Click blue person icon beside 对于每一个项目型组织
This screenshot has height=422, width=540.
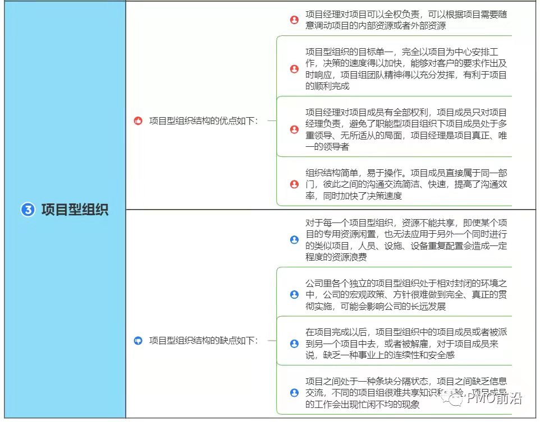click(x=295, y=240)
